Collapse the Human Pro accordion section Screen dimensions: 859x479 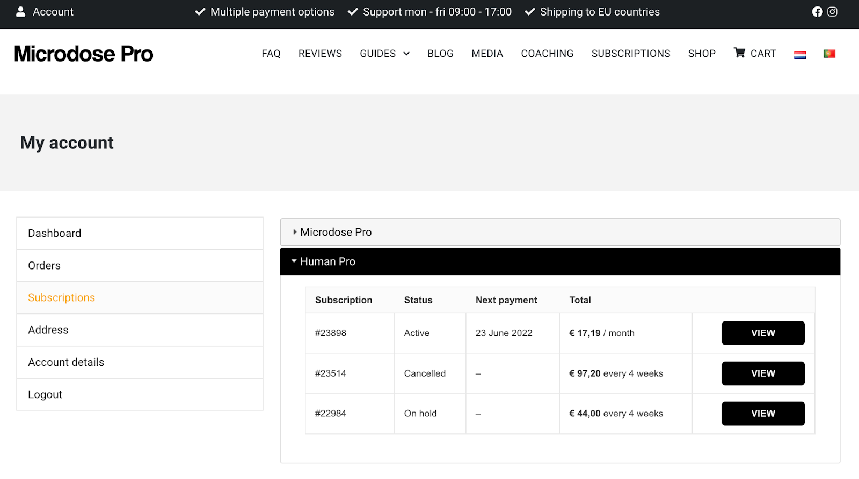[x=560, y=261]
